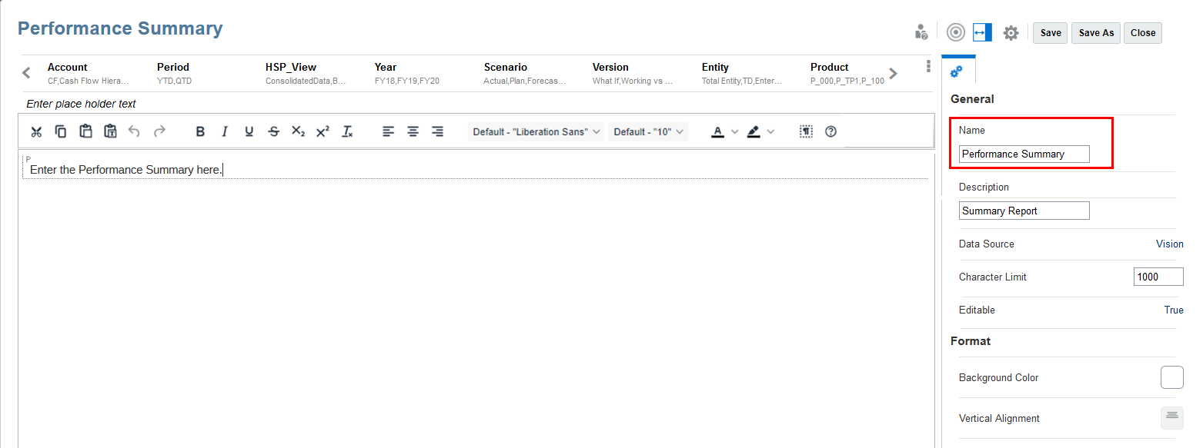
Task: Click the Cut scissors icon
Action: tap(36, 131)
